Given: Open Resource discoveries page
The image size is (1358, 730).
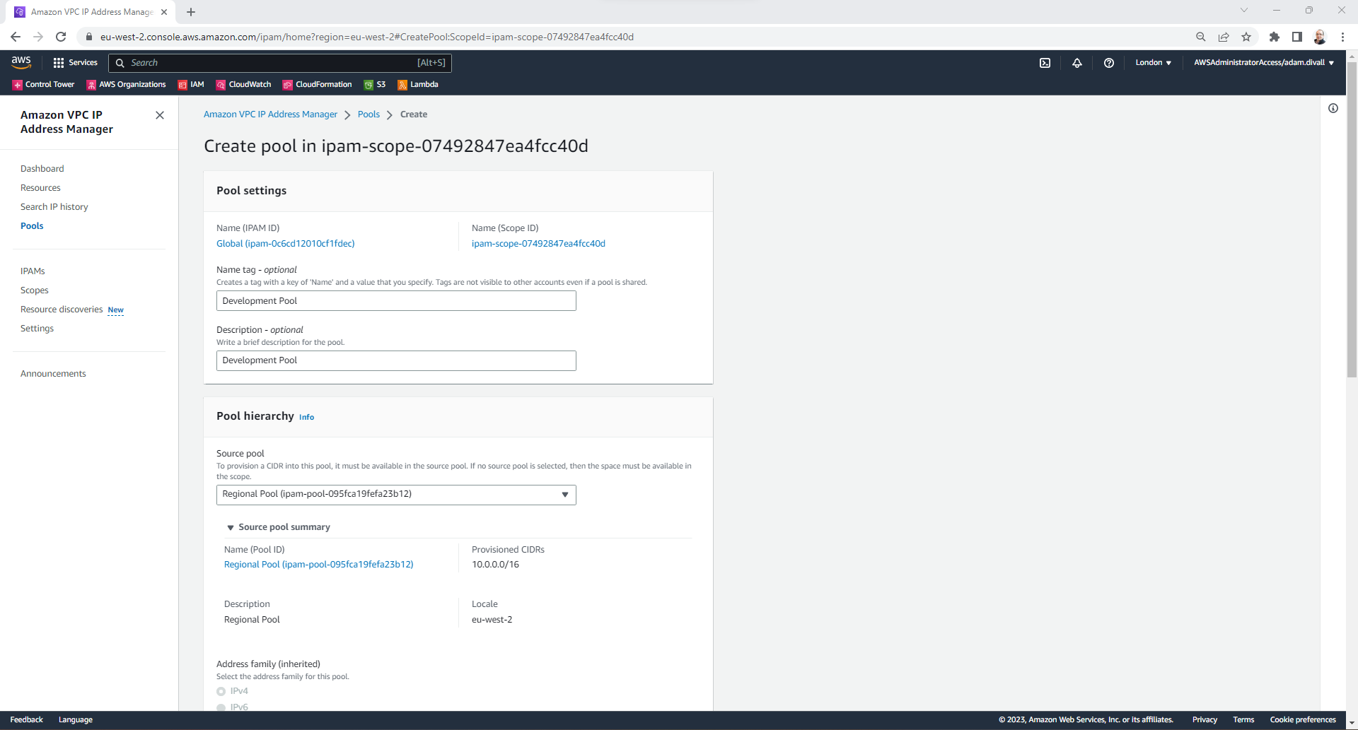Looking at the screenshot, I should click(x=62, y=310).
